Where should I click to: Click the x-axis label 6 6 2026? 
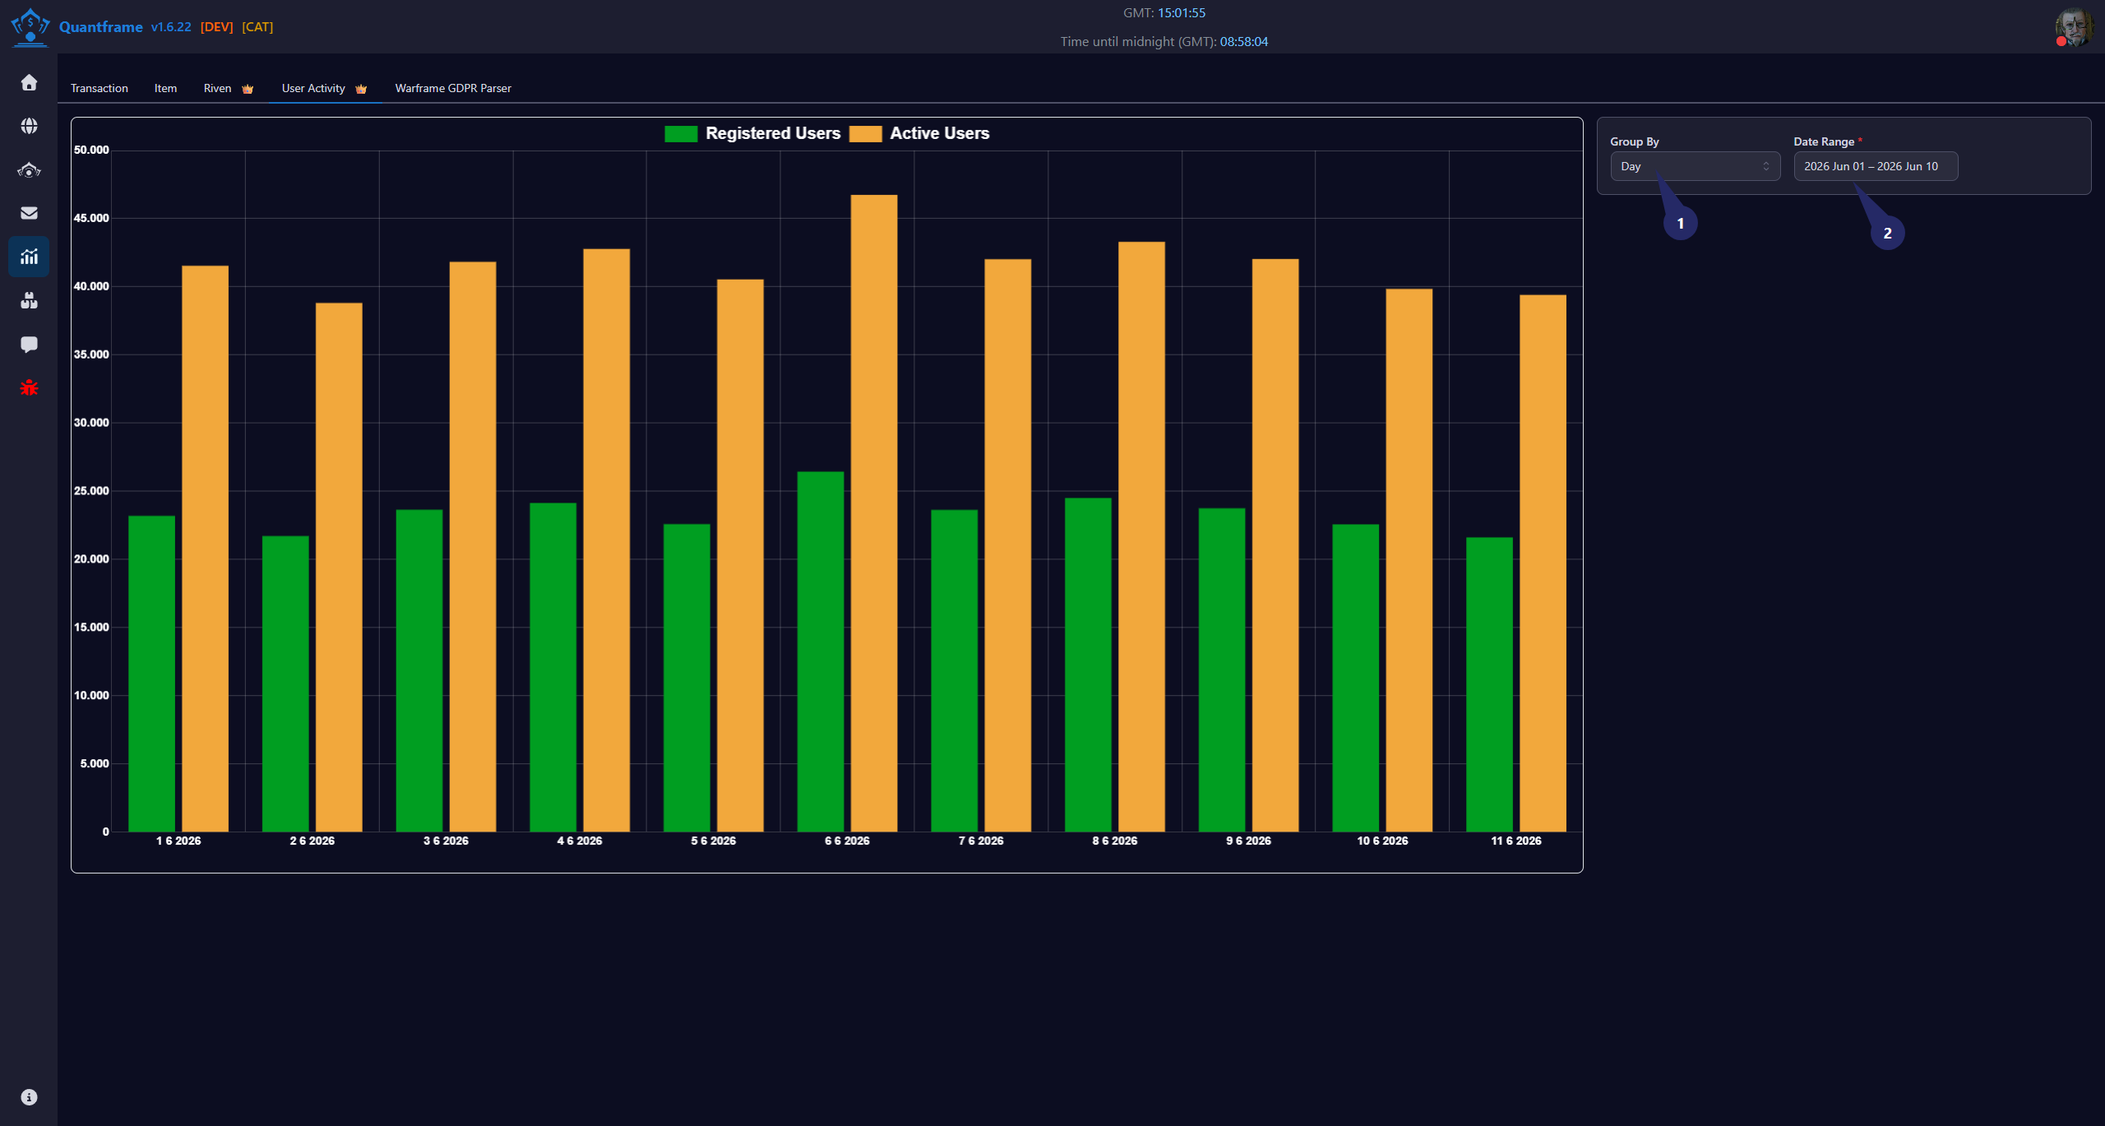(847, 841)
